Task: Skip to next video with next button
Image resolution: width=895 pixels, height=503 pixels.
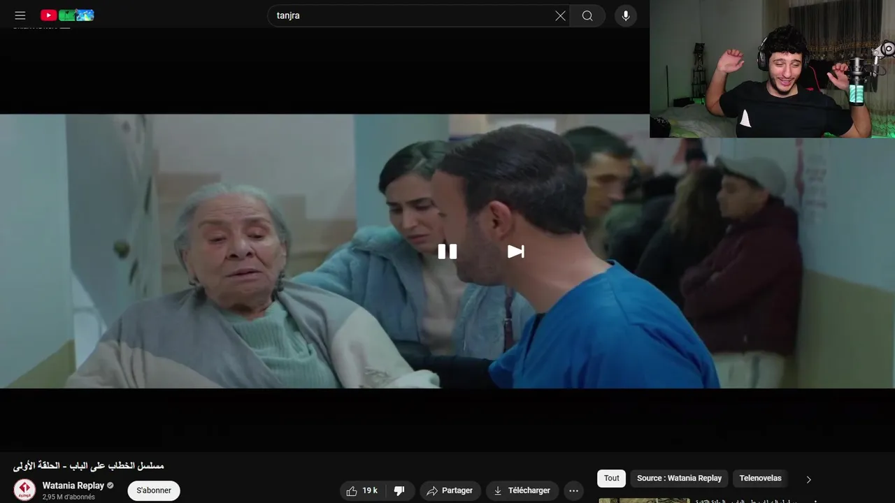Action: point(515,251)
